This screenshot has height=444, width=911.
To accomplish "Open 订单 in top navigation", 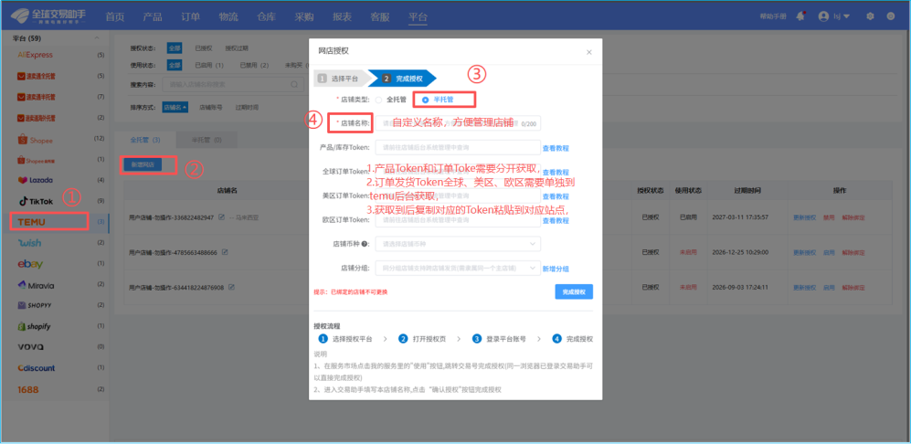I will click(191, 16).
